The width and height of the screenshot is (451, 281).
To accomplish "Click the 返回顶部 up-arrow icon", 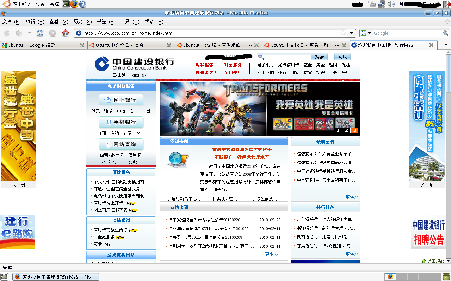I will tap(424, 261).
